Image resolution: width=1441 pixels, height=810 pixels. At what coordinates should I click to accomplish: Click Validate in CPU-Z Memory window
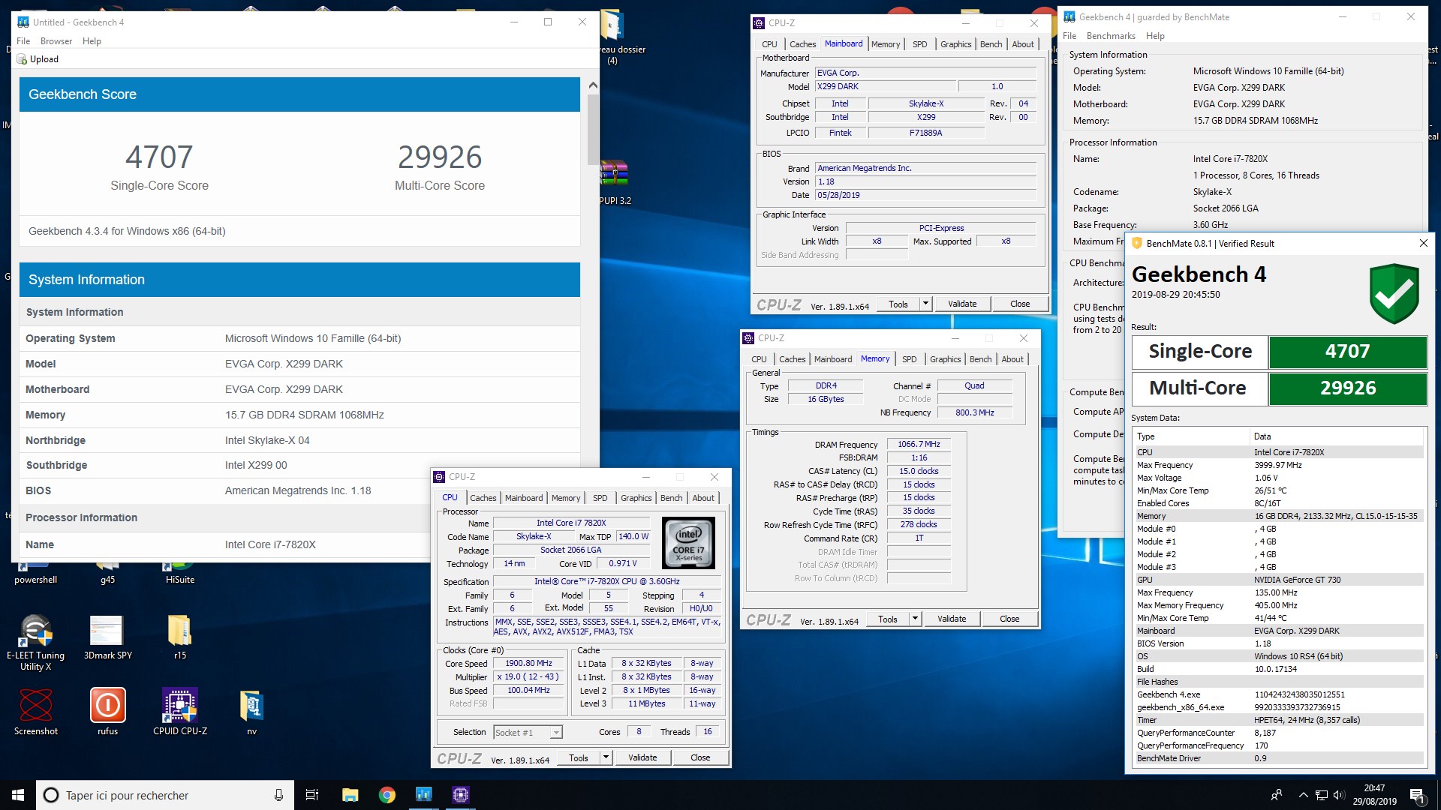click(x=952, y=619)
